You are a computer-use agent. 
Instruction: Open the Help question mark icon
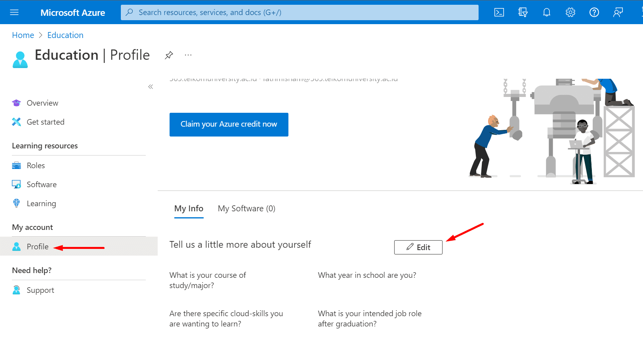click(594, 12)
